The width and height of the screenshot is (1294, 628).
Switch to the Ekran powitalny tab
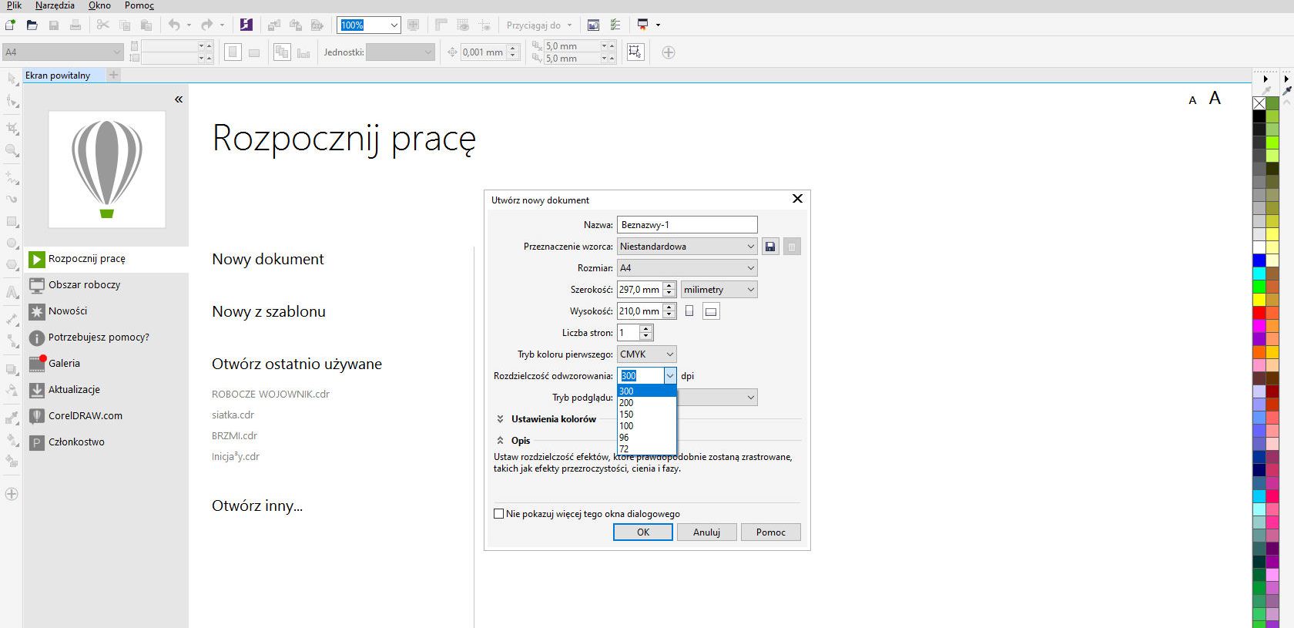tap(58, 76)
